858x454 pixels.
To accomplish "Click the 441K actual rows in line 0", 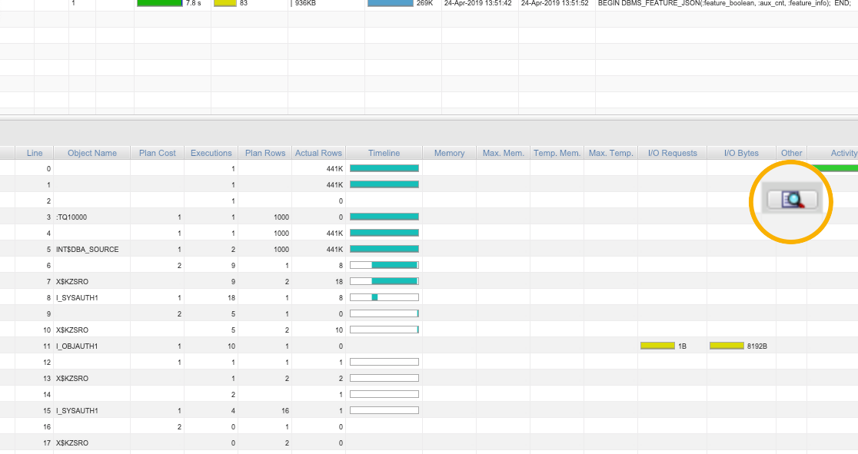I will [334, 169].
